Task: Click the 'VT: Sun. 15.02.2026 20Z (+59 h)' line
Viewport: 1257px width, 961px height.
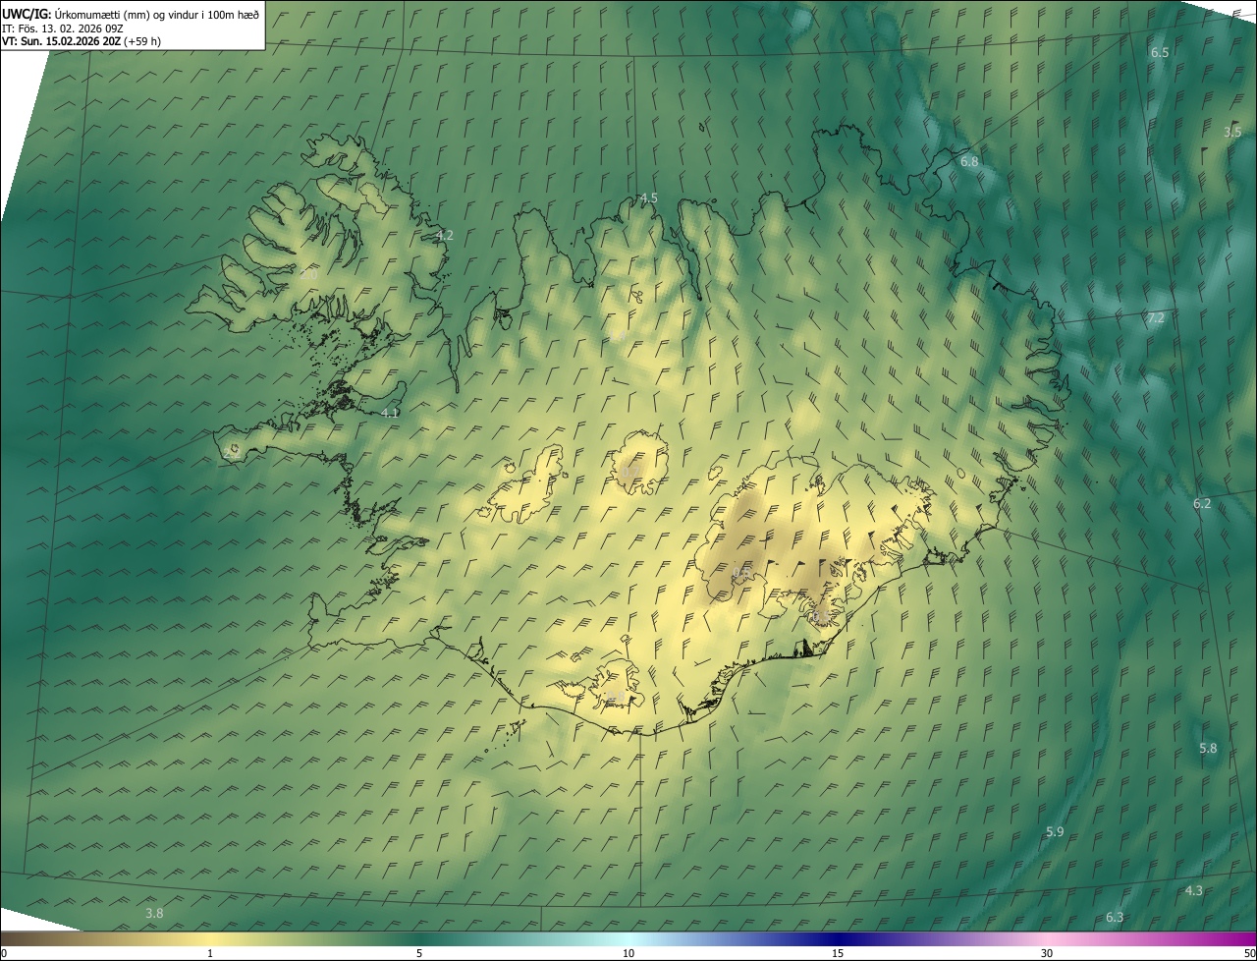Action: 82,41
